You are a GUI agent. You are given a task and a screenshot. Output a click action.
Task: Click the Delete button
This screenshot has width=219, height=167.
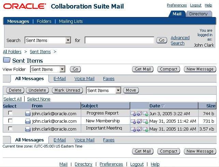15,90
